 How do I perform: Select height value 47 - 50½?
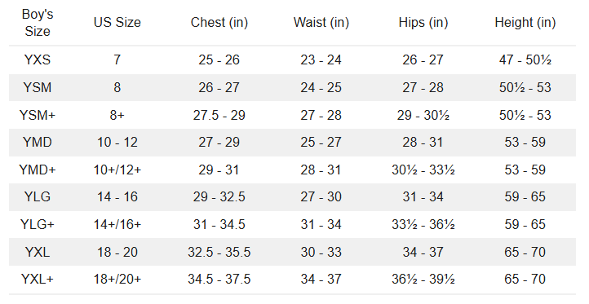[525, 59]
